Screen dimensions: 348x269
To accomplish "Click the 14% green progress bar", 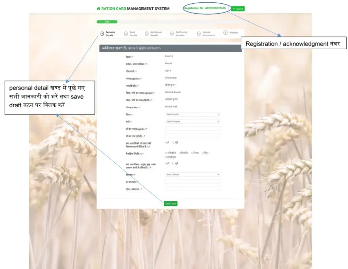I will point(107,22).
